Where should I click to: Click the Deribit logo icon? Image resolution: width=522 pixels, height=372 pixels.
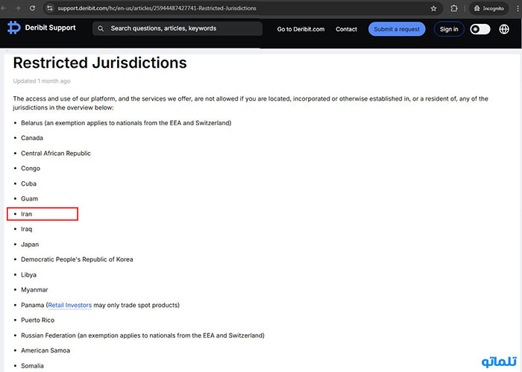[x=14, y=28]
